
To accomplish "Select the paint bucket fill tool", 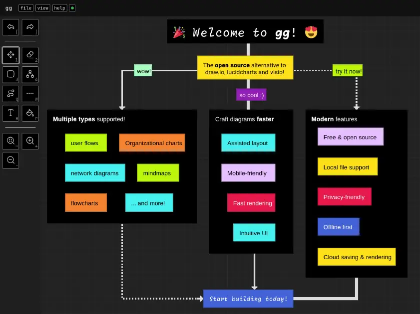I will pos(29,113).
